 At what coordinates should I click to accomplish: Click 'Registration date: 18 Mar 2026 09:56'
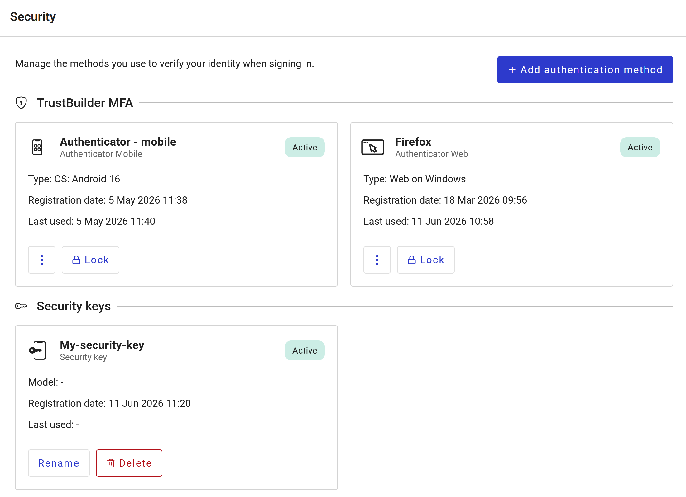(x=445, y=200)
